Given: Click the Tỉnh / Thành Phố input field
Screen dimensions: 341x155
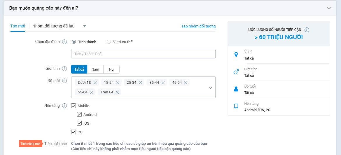Looking at the screenshot, I should pos(143,54).
